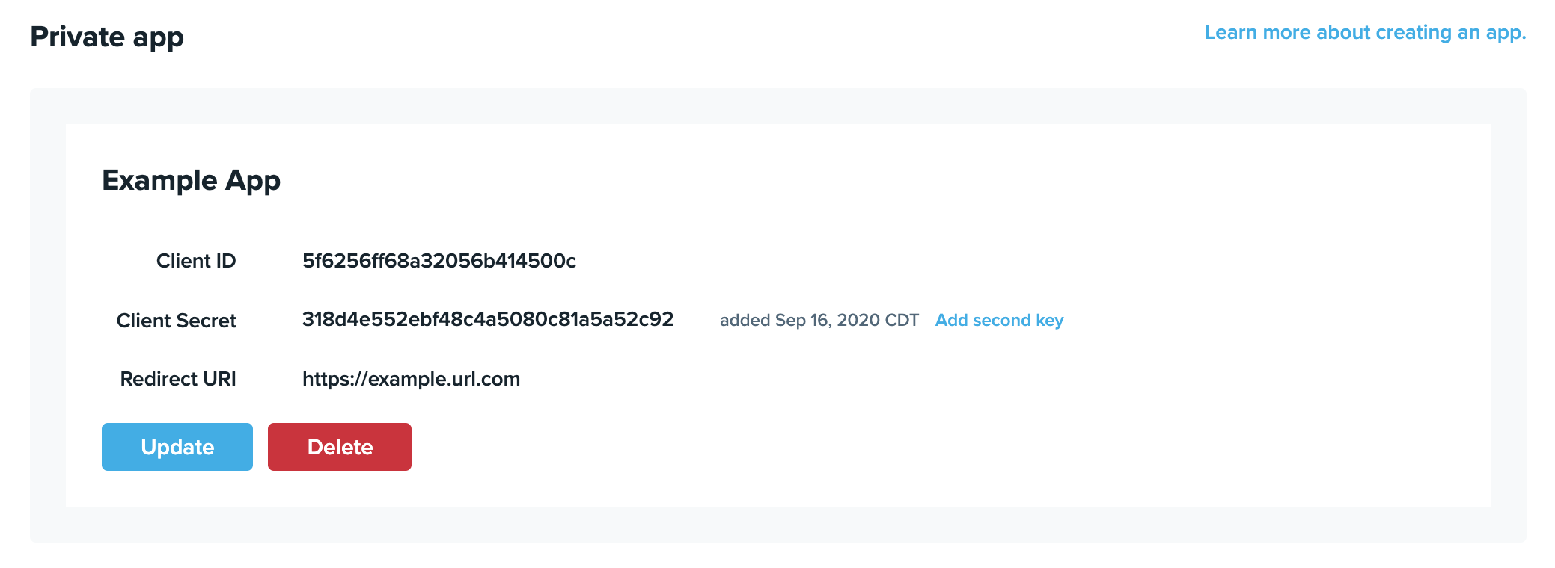1555x568 pixels.
Task: Open the 'Learn more about creating an app' link
Action: click(x=1364, y=33)
